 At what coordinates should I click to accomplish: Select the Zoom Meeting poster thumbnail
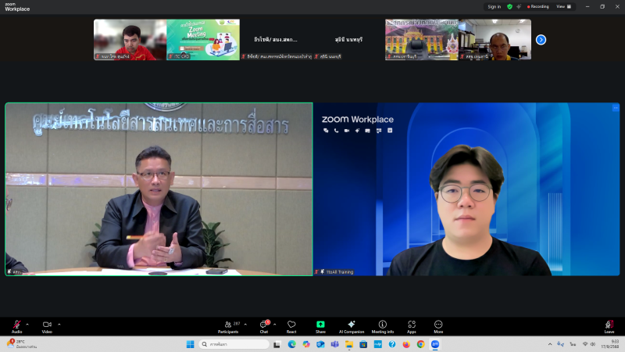point(202,39)
